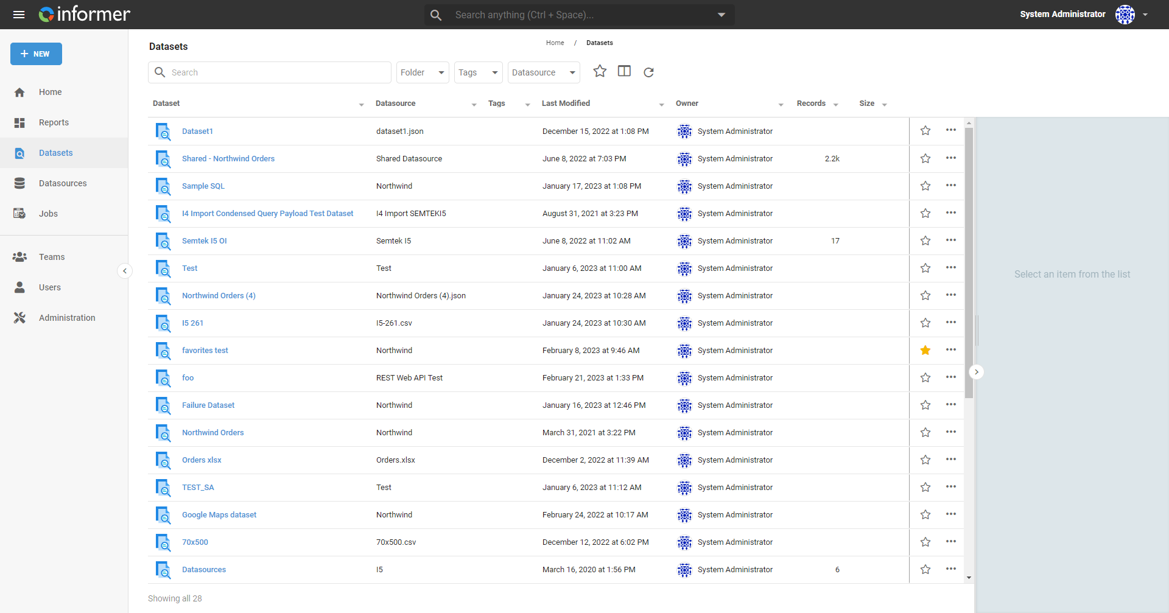Focus the global Search anything field
Screen dimensions: 1169x613
579,15
